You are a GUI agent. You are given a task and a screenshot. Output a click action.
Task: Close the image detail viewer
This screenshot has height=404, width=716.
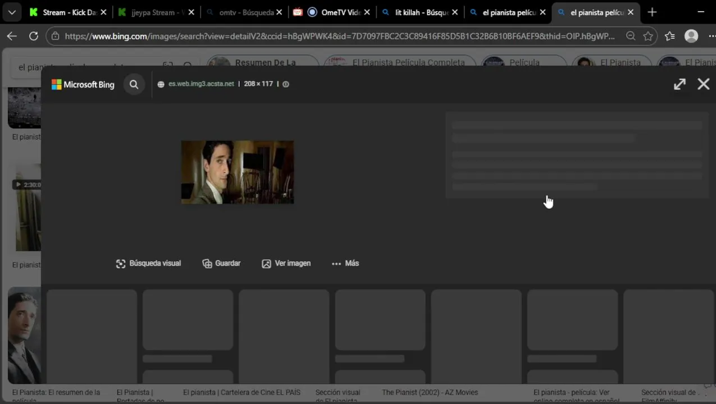(704, 84)
